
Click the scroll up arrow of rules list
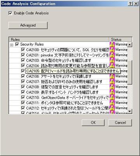(x=129, y=44)
